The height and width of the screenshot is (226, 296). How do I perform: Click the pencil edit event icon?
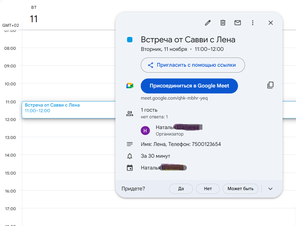[208, 23]
